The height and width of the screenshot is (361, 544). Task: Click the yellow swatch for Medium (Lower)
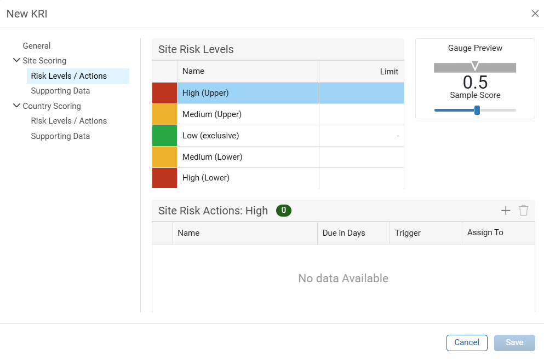164,157
